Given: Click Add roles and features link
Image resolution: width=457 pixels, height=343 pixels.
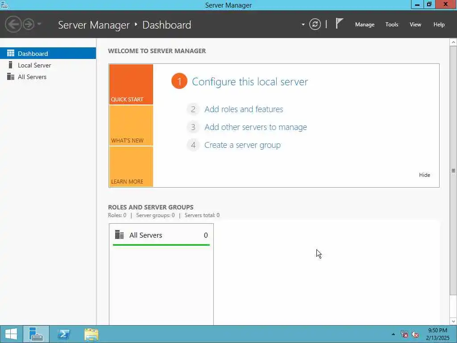Looking at the screenshot, I should pos(244,109).
